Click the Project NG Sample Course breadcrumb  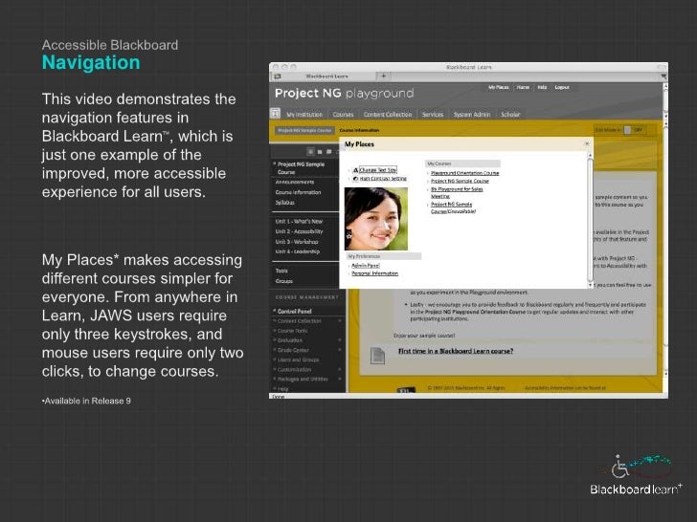[x=304, y=130]
